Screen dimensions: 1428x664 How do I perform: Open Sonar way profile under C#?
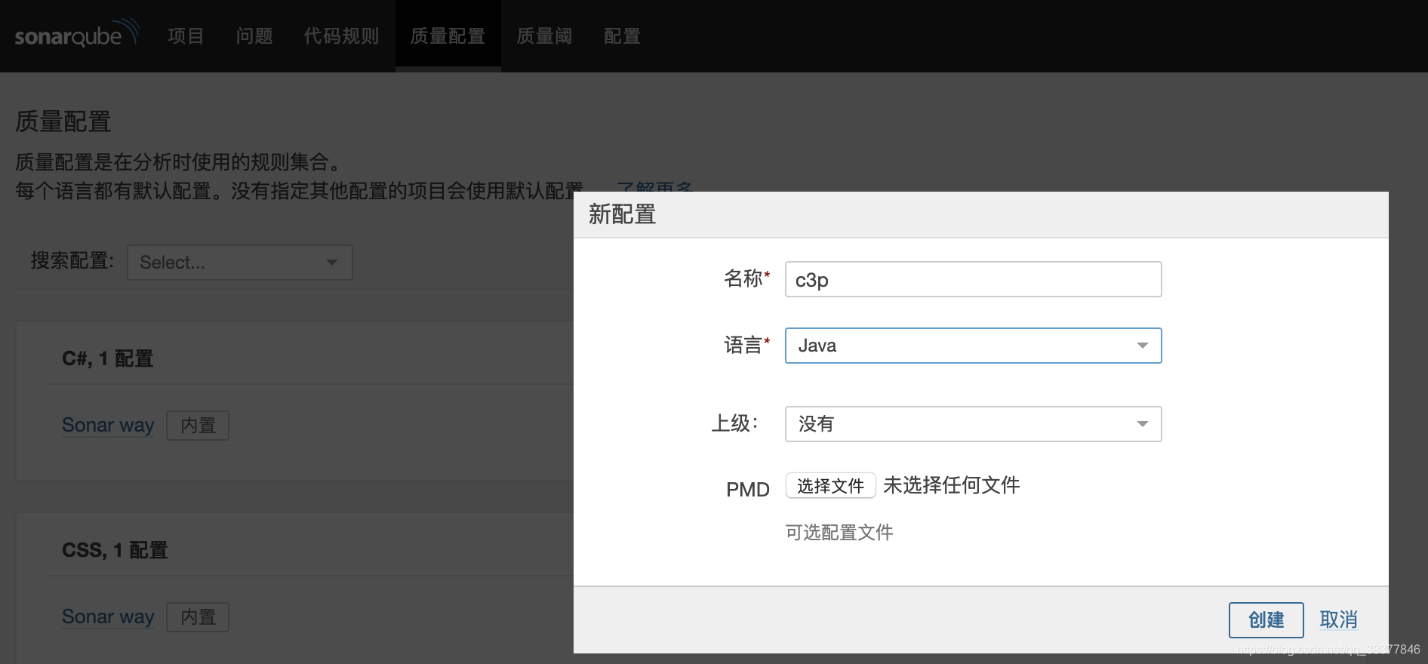[108, 425]
